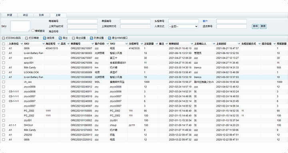Click the 易仓WMS接口 toolbar icon
The width and height of the screenshot is (288, 153).
coord(110,38)
